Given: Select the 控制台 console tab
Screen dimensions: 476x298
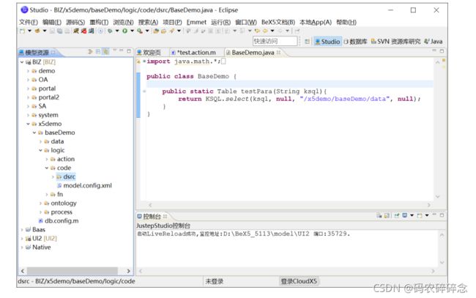Looking at the screenshot, I should (x=152, y=217).
